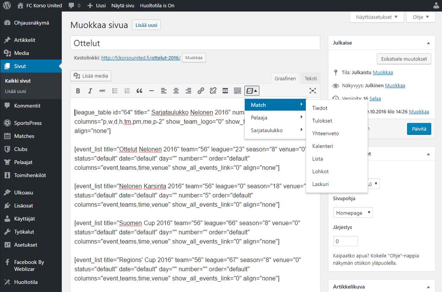Viewport: 442px width, 292px height.
Task: Collapse the Artikkelikuva panel
Action: point(428,287)
